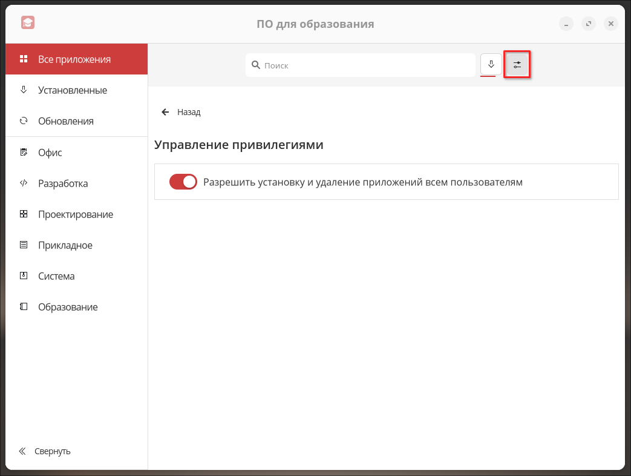Collapse sidebar with Свернуть chevrons
The height and width of the screenshot is (476, 631).
pyautogui.click(x=22, y=451)
